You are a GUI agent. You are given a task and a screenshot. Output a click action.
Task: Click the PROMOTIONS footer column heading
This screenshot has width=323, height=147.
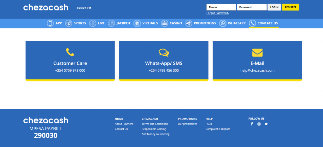pyautogui.click(x=187, y=119)
